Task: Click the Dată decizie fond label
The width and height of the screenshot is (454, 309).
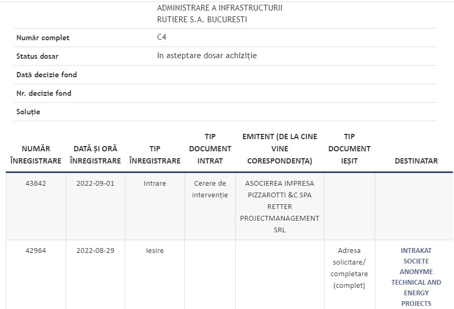Action: coord(47,75)
